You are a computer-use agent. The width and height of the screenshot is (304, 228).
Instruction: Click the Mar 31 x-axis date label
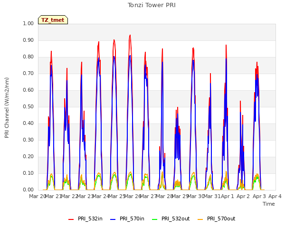212,196
